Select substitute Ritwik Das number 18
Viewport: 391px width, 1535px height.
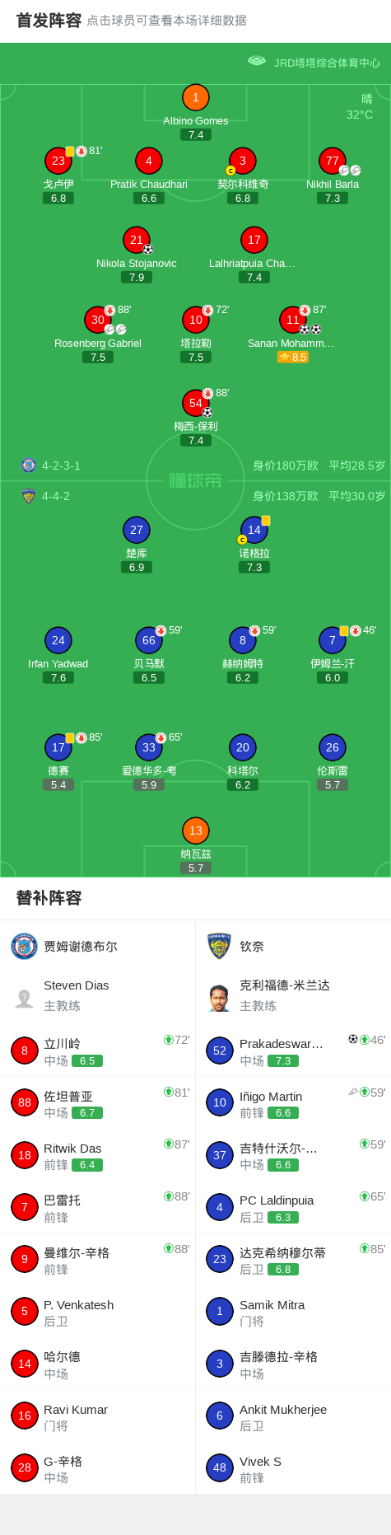pos(97,1155)
